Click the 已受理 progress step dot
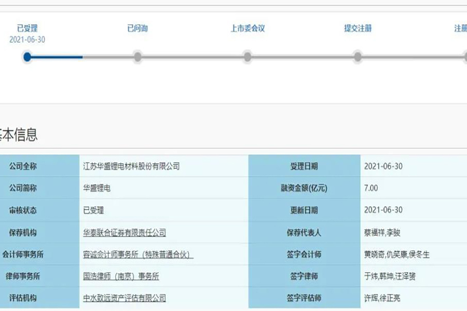The image size is (467, 311). click(x=27, y=57)
